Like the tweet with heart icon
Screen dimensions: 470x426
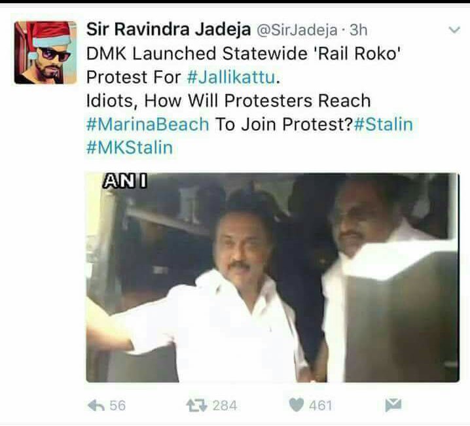tap(297, 405)
